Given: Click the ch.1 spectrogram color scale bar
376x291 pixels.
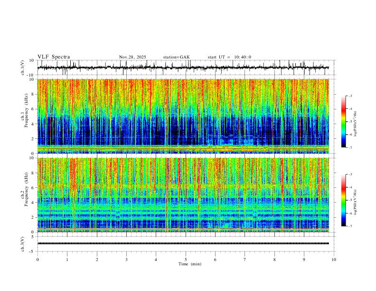Looking at the screenshot, I should (x=344, y=122).
